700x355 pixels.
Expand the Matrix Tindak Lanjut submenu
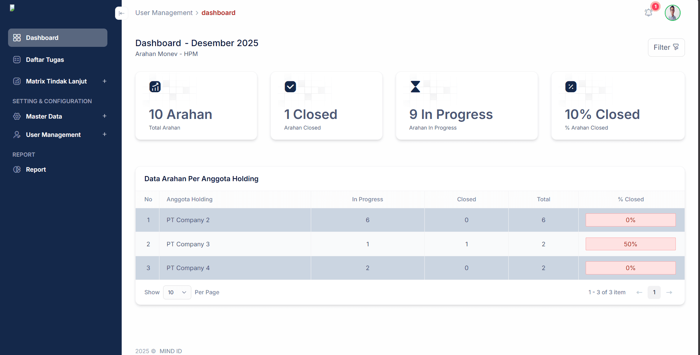104,81
